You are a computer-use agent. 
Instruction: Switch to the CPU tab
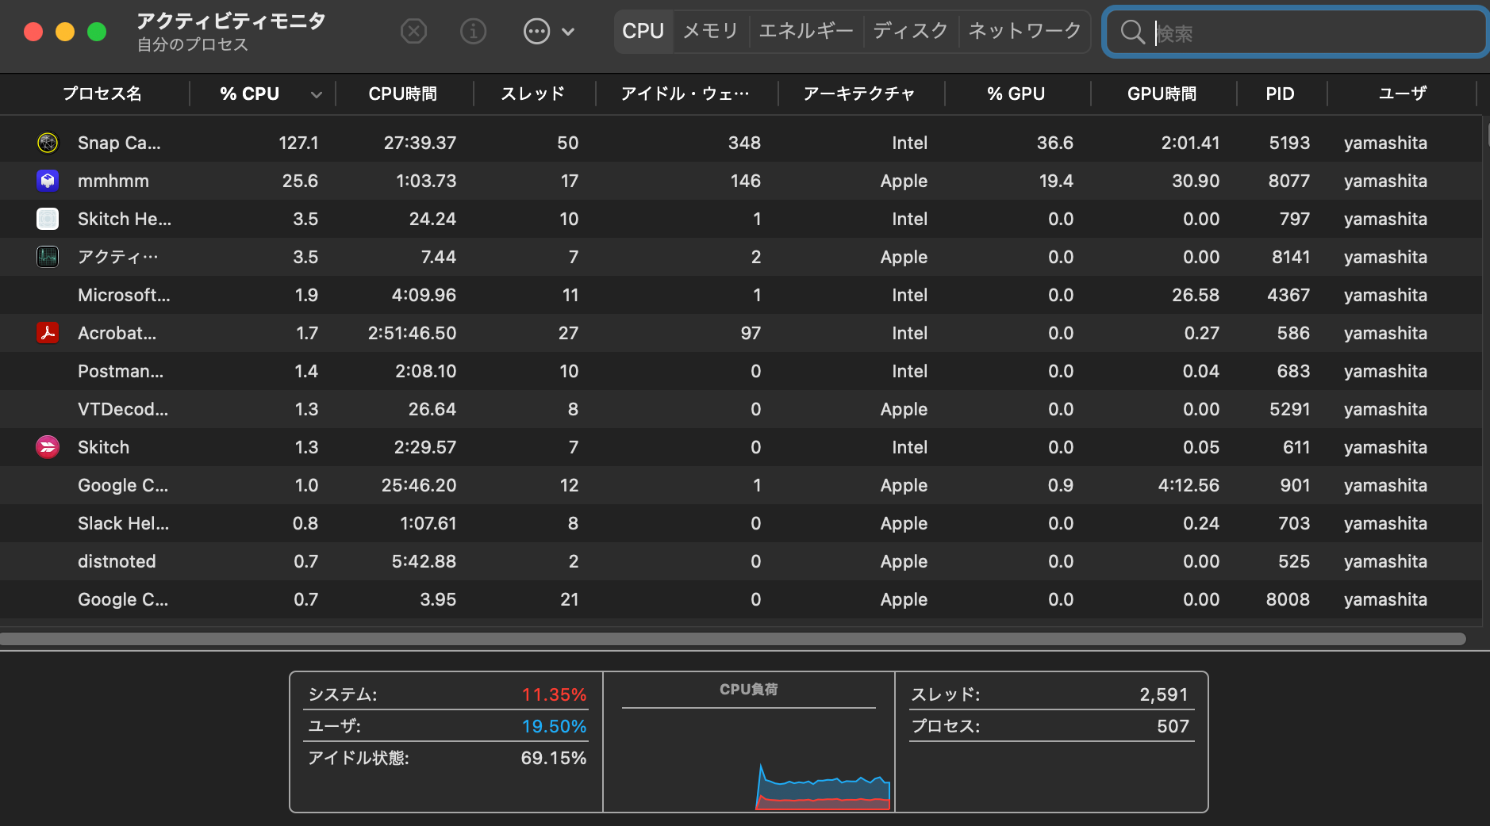tap(643, 32)
